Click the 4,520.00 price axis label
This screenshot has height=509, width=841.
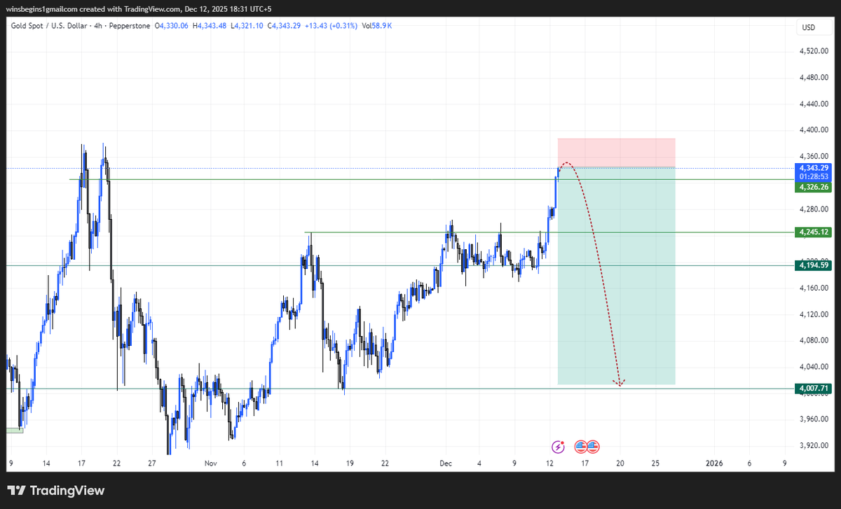[814, 51]
